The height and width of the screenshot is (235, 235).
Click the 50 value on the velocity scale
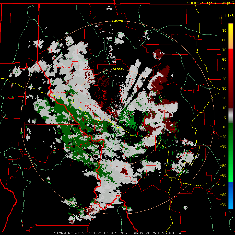(x=224, y=69)
